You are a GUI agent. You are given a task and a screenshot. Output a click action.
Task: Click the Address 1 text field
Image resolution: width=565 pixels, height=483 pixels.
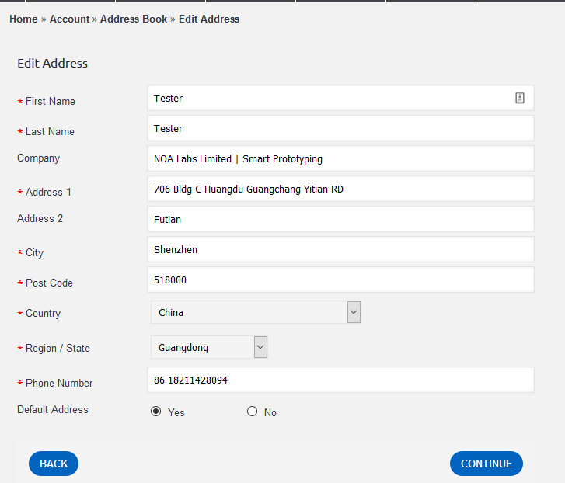pos(340,189)
